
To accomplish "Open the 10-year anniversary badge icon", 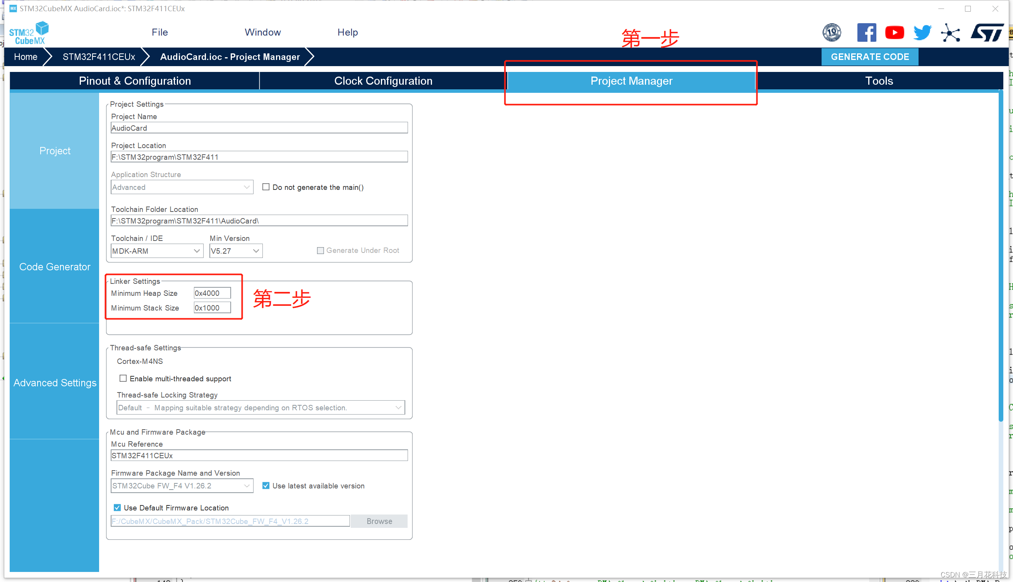I will [831, 32].
